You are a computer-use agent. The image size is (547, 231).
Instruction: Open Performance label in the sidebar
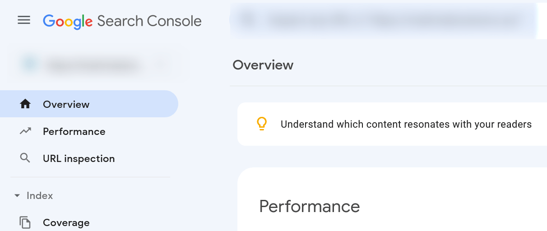click(x=74, y=131)
